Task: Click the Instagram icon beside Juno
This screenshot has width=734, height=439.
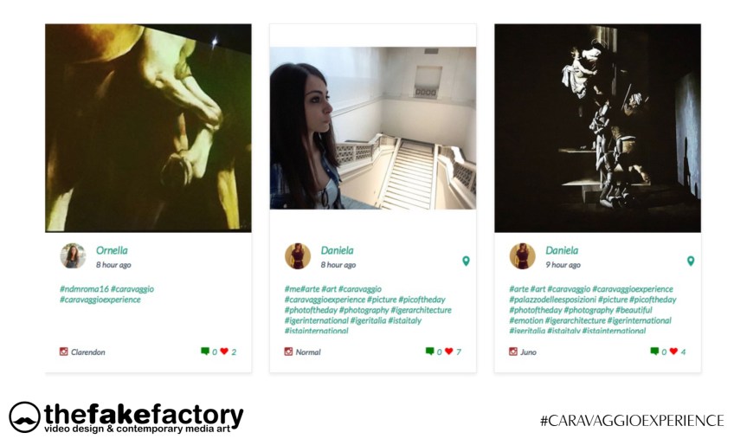Action: [513, 352]
